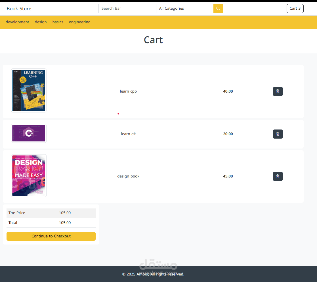Open the development category
This screenshot has width=317, height=282.
click(17, 22)
